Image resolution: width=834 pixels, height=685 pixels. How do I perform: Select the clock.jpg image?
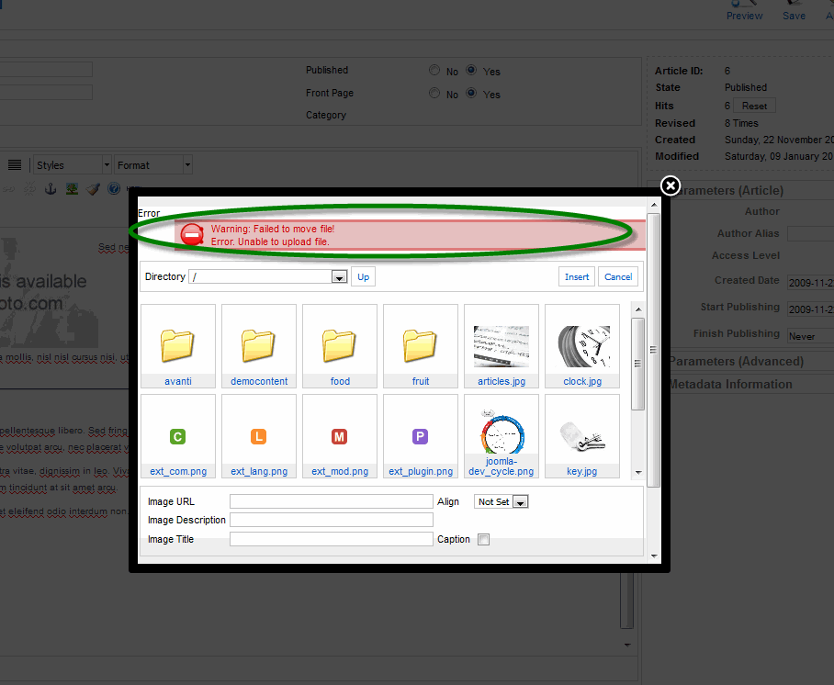[583, 345]
